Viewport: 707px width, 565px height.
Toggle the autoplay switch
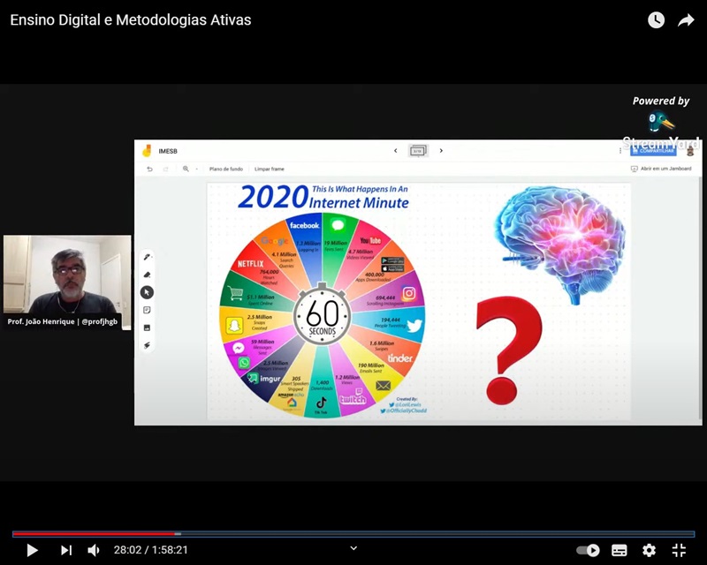click(x=588, y=550)
